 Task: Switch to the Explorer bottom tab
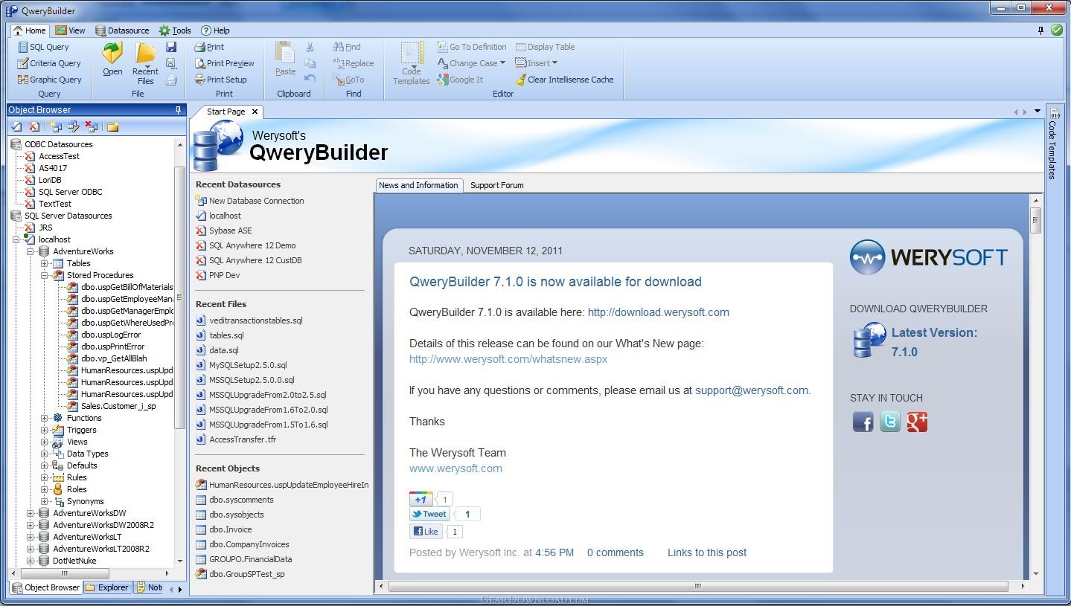click(106, 587)
